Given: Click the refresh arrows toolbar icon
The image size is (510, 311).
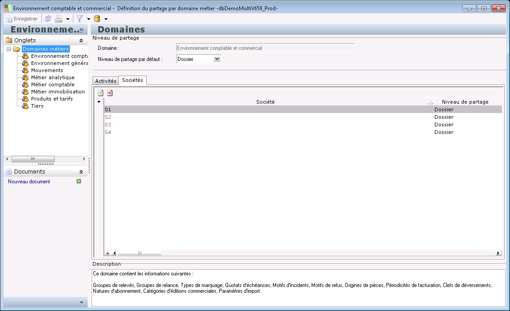Looking at the screenshot, I should (x=48, y=19).
